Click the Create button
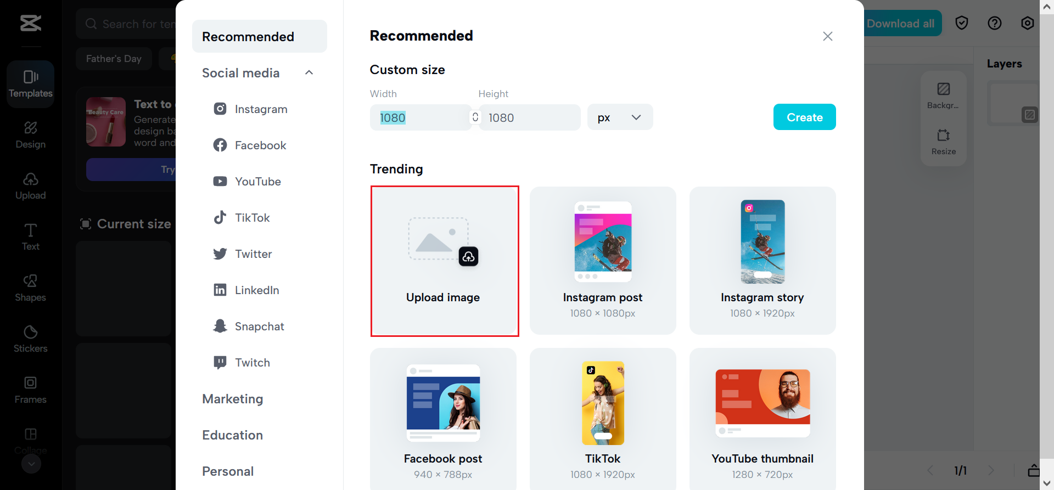The image size is (1054, 490). click(x=804, y=117)
